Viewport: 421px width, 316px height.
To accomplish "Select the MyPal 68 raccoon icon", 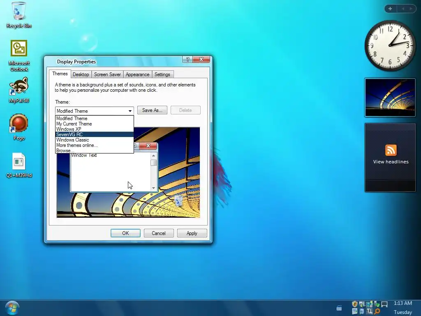I will point(19,90).
